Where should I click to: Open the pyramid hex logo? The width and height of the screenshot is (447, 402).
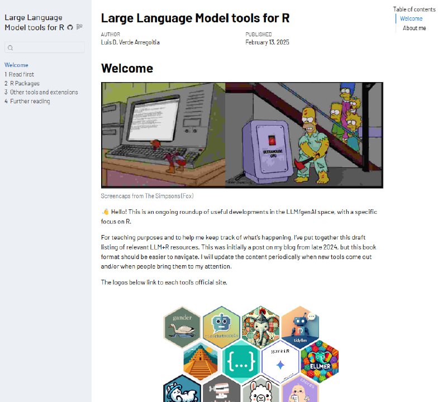coord(201,361)
